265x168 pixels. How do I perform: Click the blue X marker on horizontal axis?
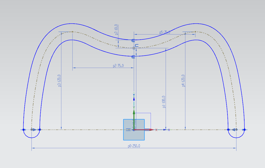point(169,130)
